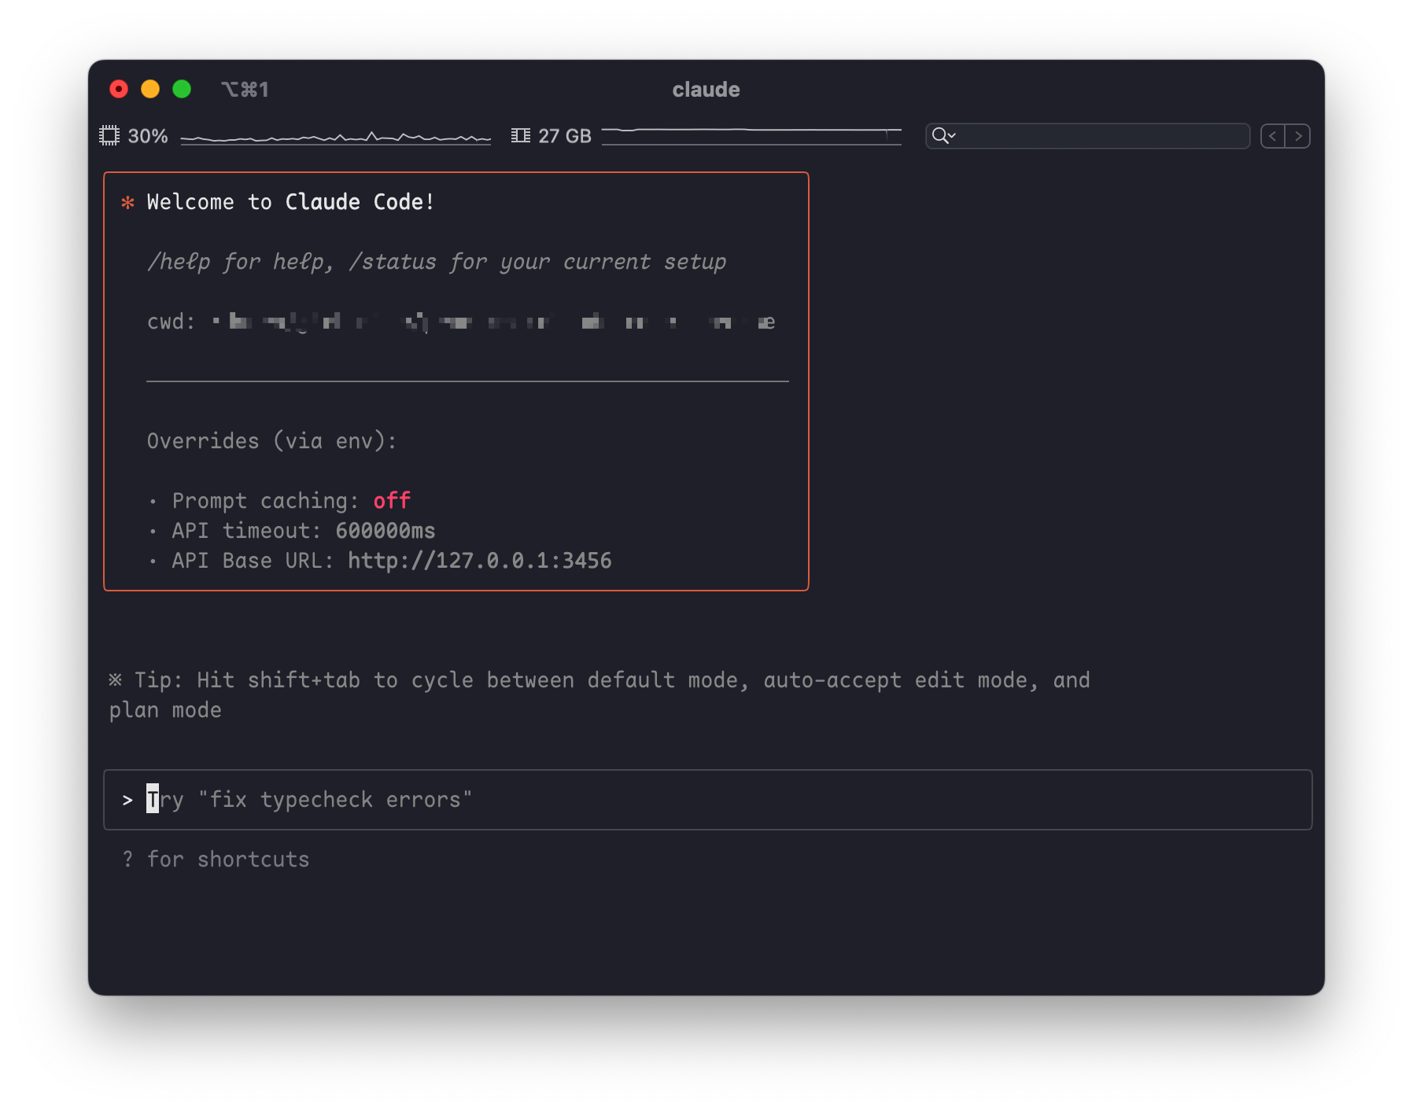Click the CPU chip icon in status bar
This screenshot has width=1413, height=1112.
[x=110, y=135]
